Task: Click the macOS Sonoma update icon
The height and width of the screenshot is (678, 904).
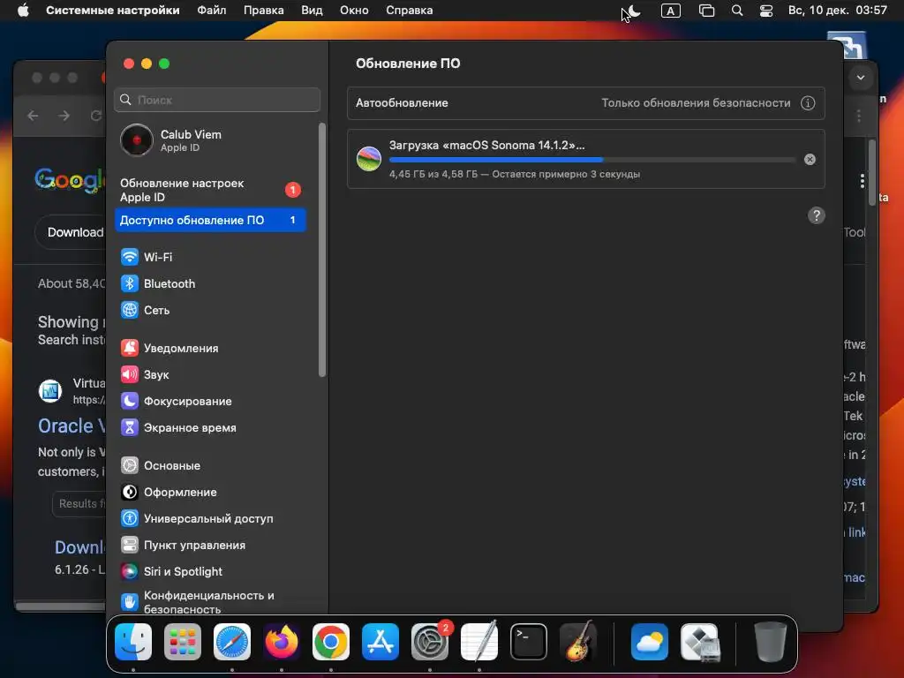Action: pos(369,159)
